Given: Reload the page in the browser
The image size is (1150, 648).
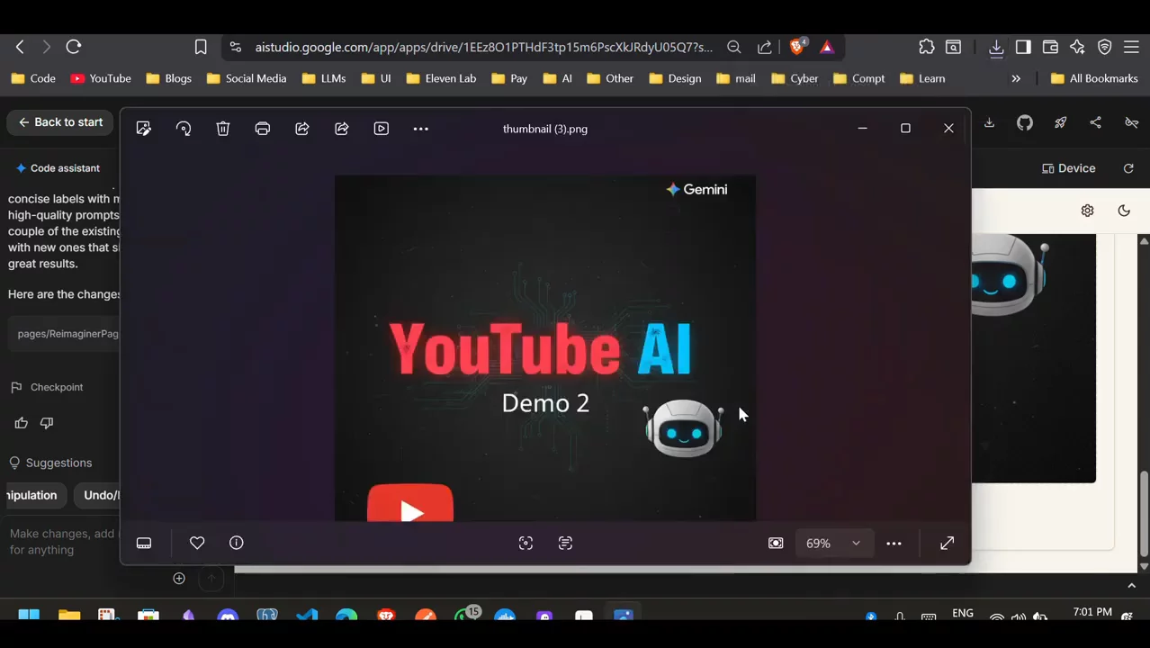Looking at the screenshot, I should click(74, 47).
